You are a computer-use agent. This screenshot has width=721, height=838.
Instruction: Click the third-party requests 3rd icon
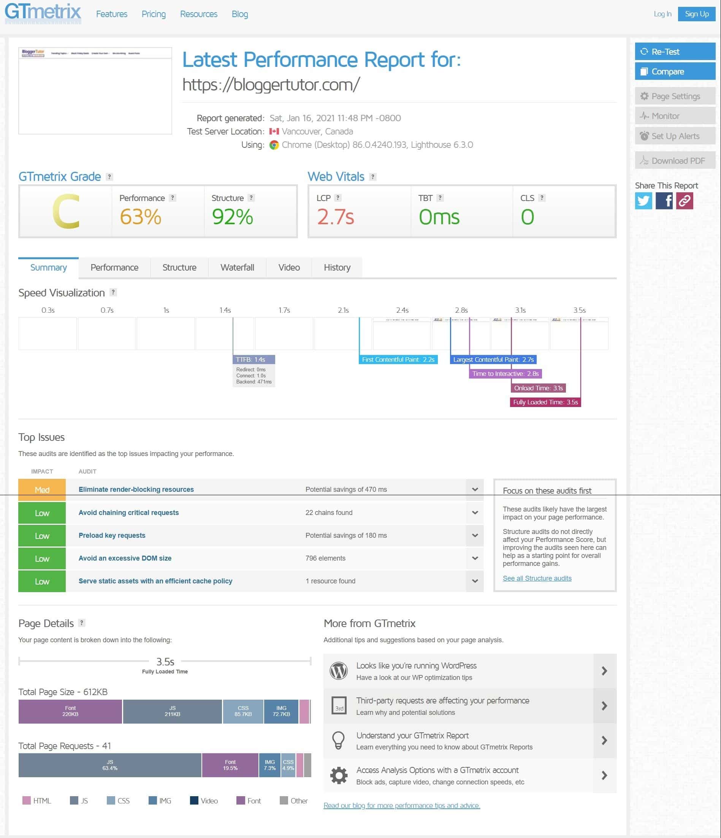339,705
